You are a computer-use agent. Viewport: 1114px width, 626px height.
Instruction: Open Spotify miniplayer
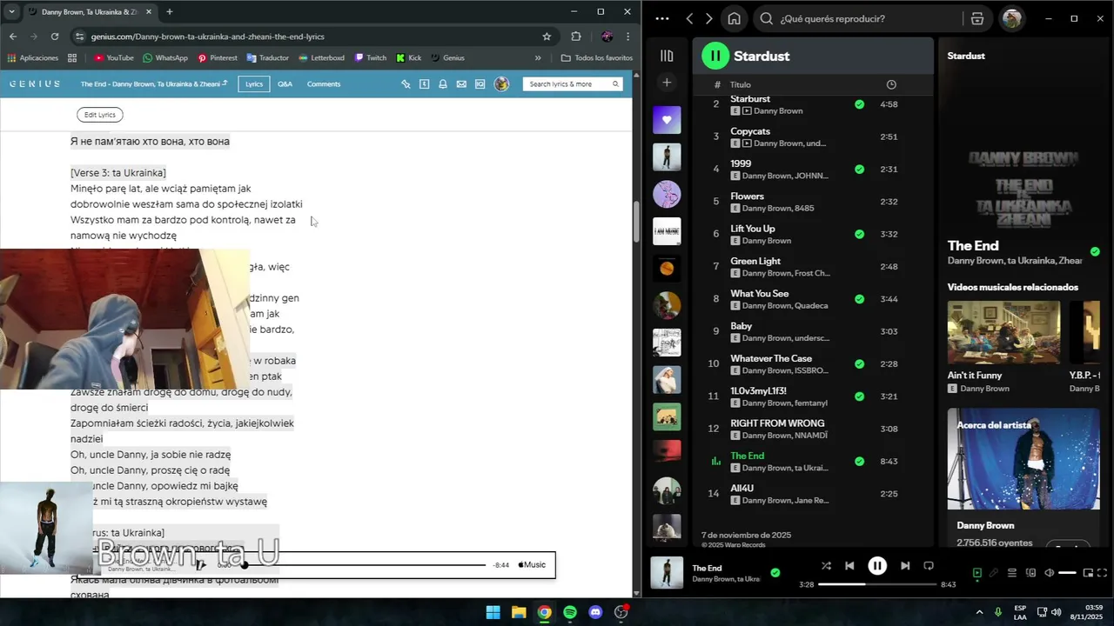coord(1087,573)
